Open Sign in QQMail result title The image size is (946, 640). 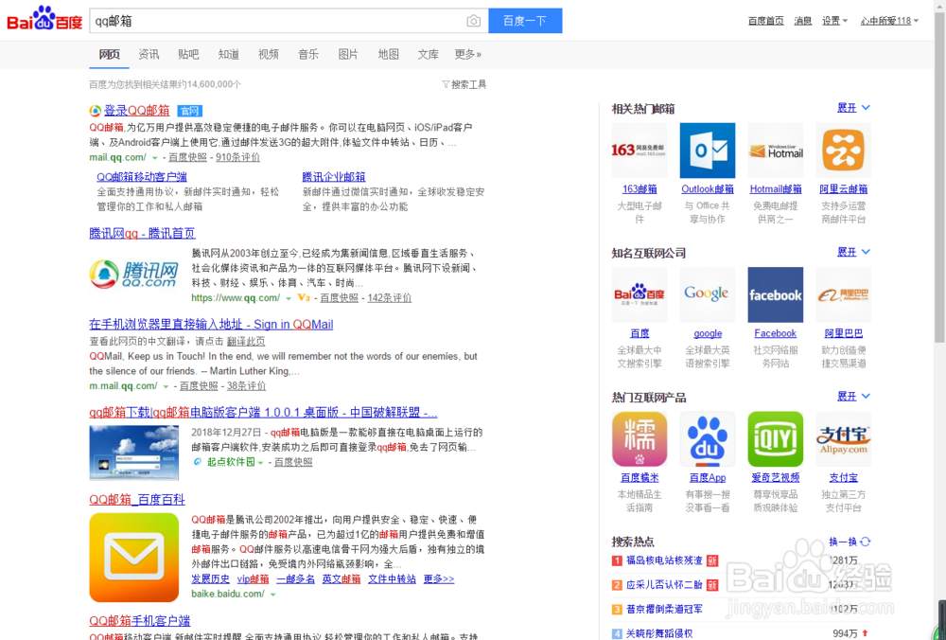(x=211, y=324)
